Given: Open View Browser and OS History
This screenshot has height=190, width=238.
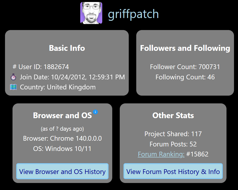Looking at the screenshot, I should [62, 171].
